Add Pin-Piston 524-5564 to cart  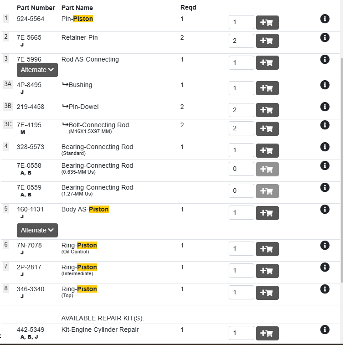(x=267, y=23)
